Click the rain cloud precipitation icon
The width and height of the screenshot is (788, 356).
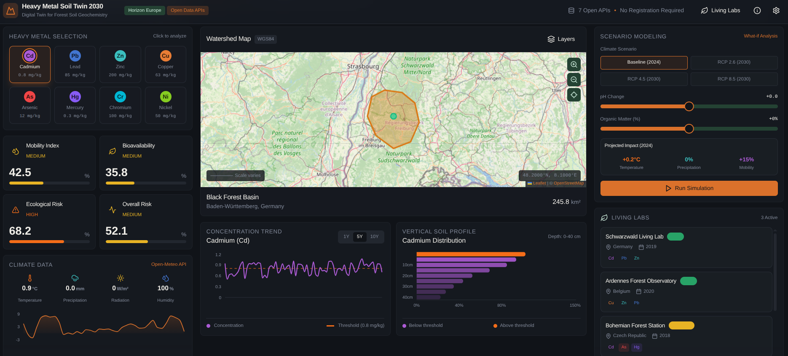click(x=75, y=278)
